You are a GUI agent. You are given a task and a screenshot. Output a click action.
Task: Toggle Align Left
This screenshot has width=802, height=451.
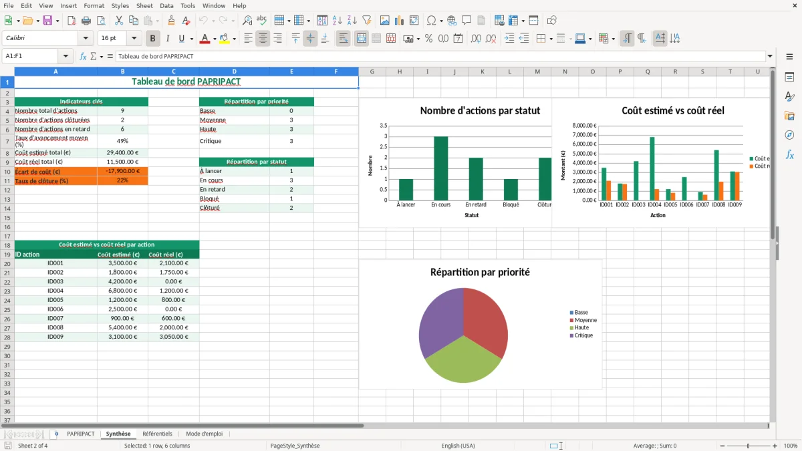click(x=249, y=39)
